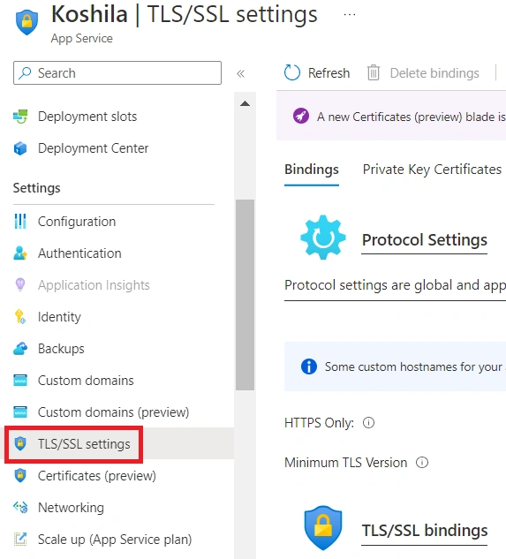Open Backups page
Image resolution: width=506 pixels, height=559 pixels.
(61, 349)
